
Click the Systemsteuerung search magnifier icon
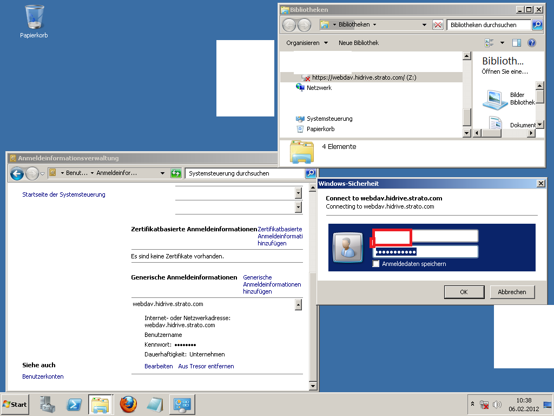click(310, 173)
